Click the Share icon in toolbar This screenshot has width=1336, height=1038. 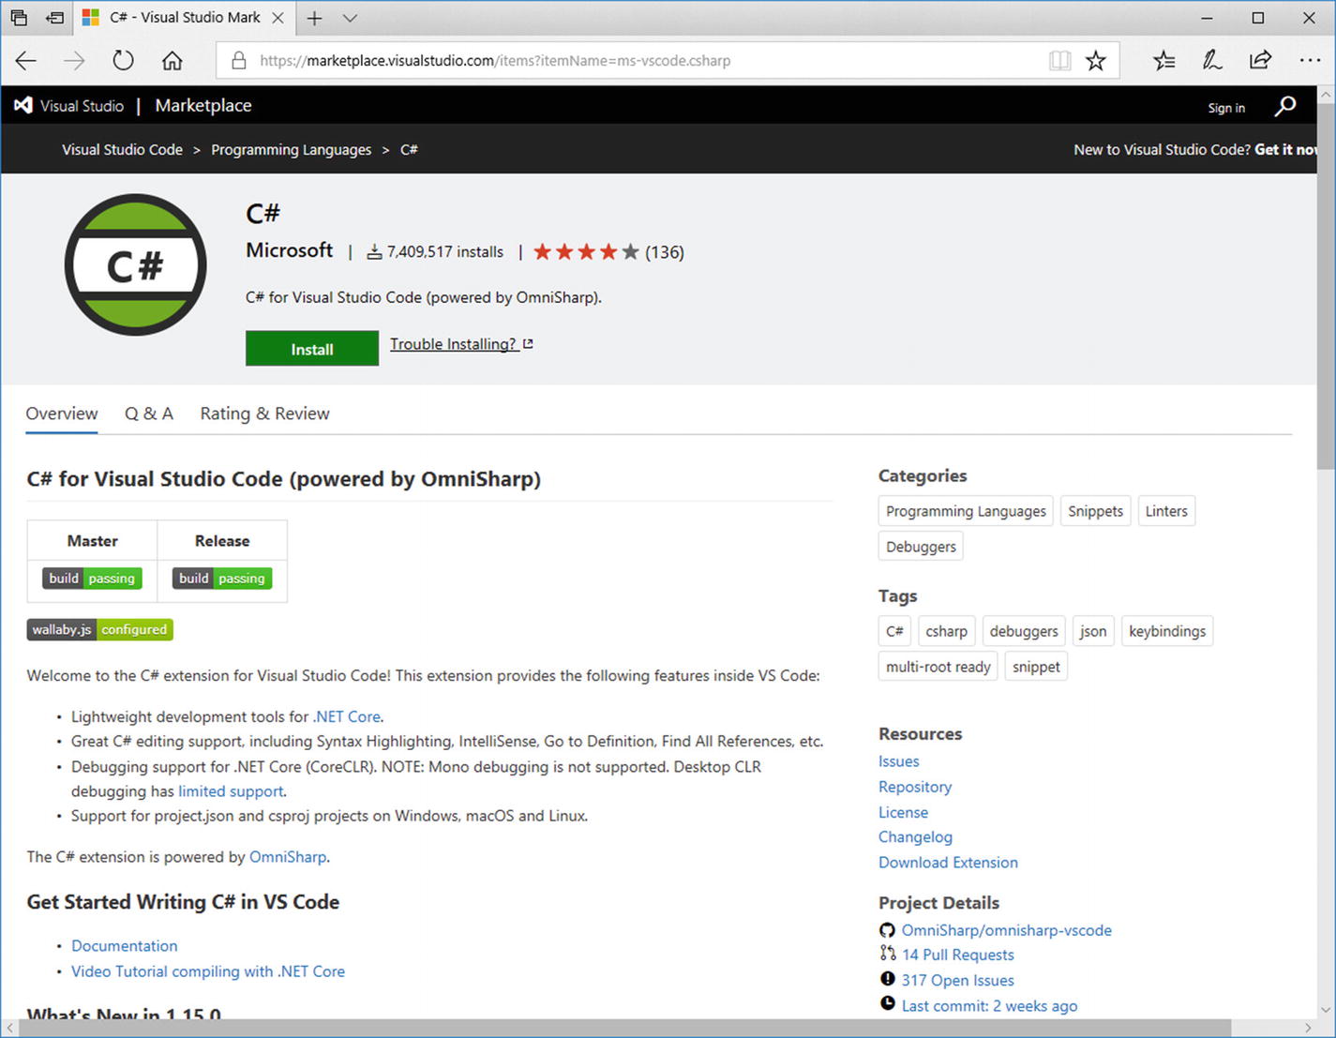[1260, 61]
